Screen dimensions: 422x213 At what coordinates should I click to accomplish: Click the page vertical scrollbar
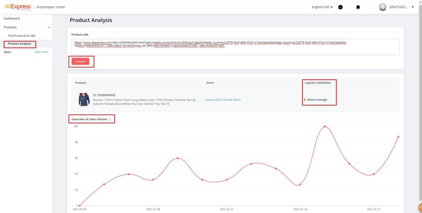tap(420, 102)
